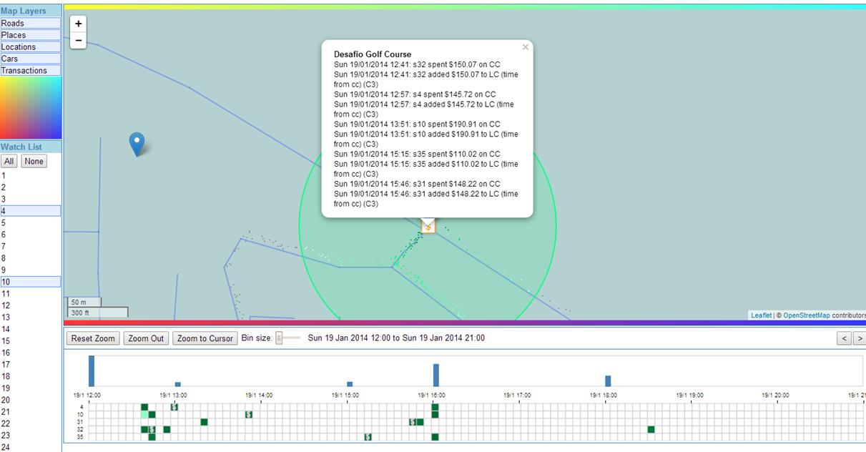Click the dollar transaction marker on map

point(428,226)
